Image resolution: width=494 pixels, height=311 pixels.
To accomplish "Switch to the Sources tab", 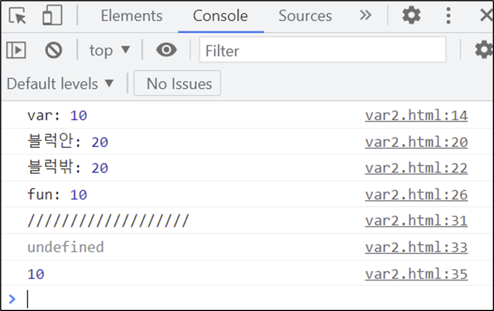I will pyautogui.click(x=305, y=15).
